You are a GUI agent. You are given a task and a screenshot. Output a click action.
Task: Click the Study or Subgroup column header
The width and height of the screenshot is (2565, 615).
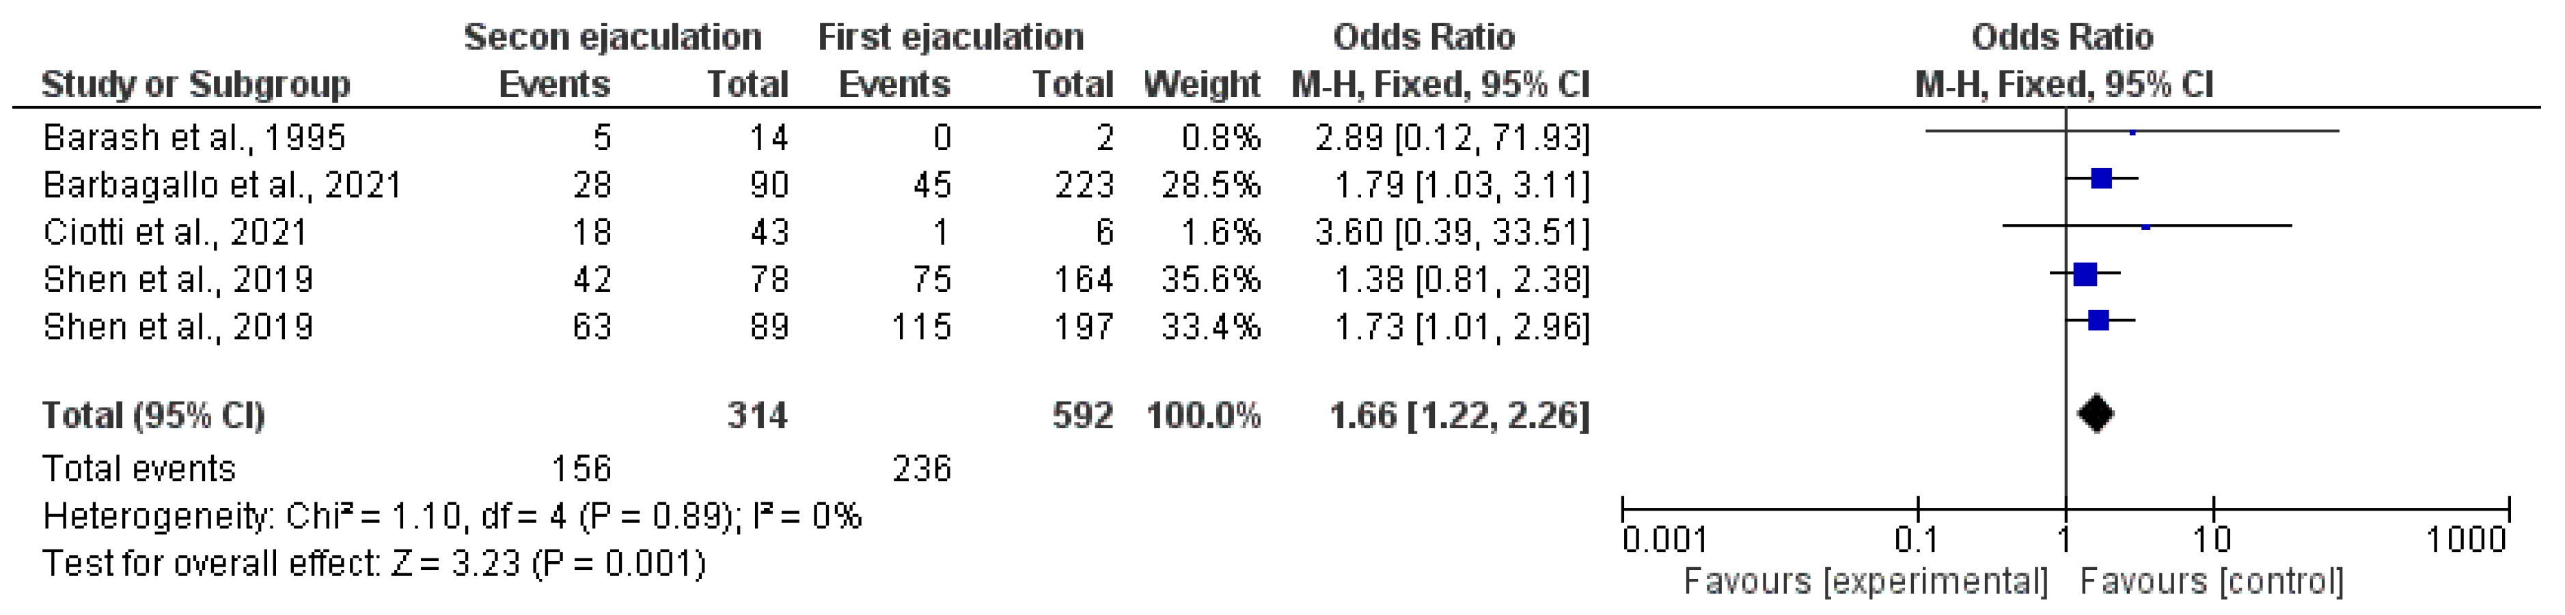(x=195, y=85)
